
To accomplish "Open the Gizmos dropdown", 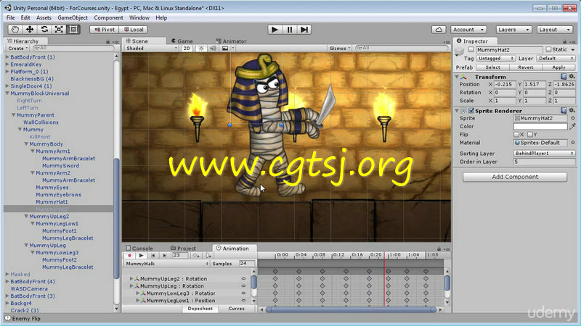I will click(339, 49).
